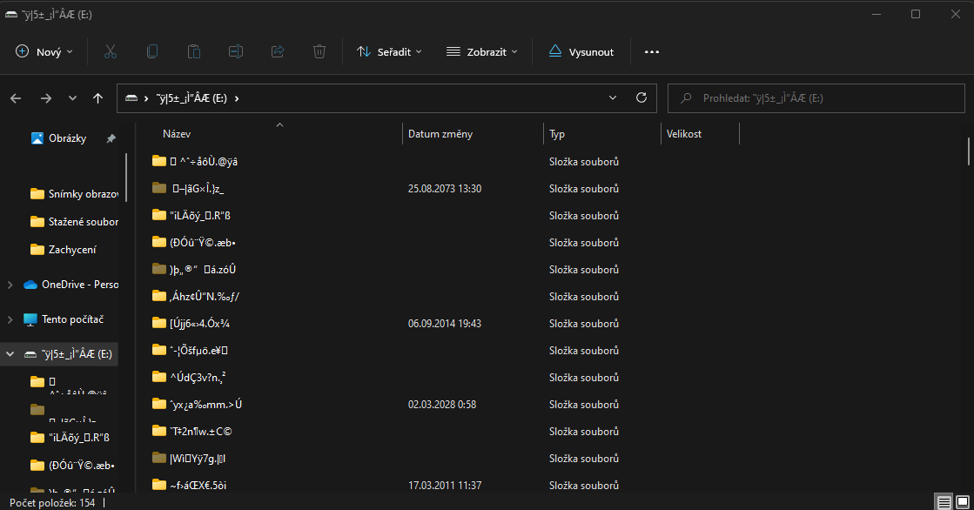Go up one directory level
Viewport: 974px width, 510px height.
[x=98, y=98]
